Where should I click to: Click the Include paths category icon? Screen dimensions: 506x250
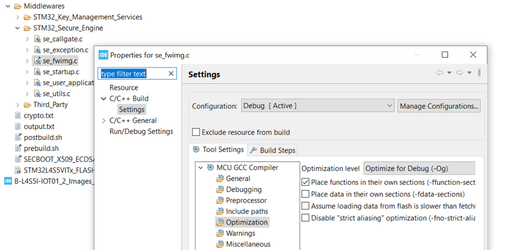coord(220,212)
